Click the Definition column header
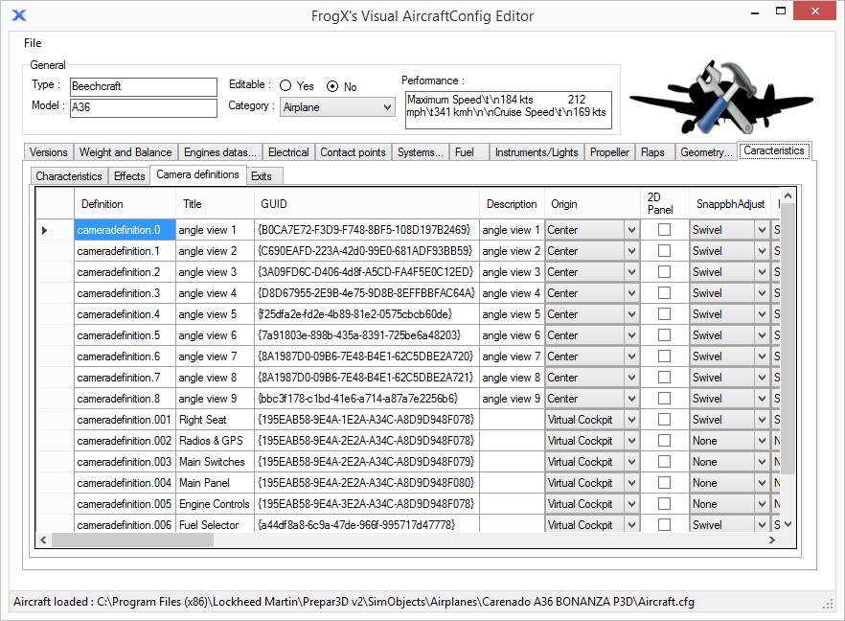The height and width of the screenshot is (621, 845). pyautogui.click(x=125, y=204)
